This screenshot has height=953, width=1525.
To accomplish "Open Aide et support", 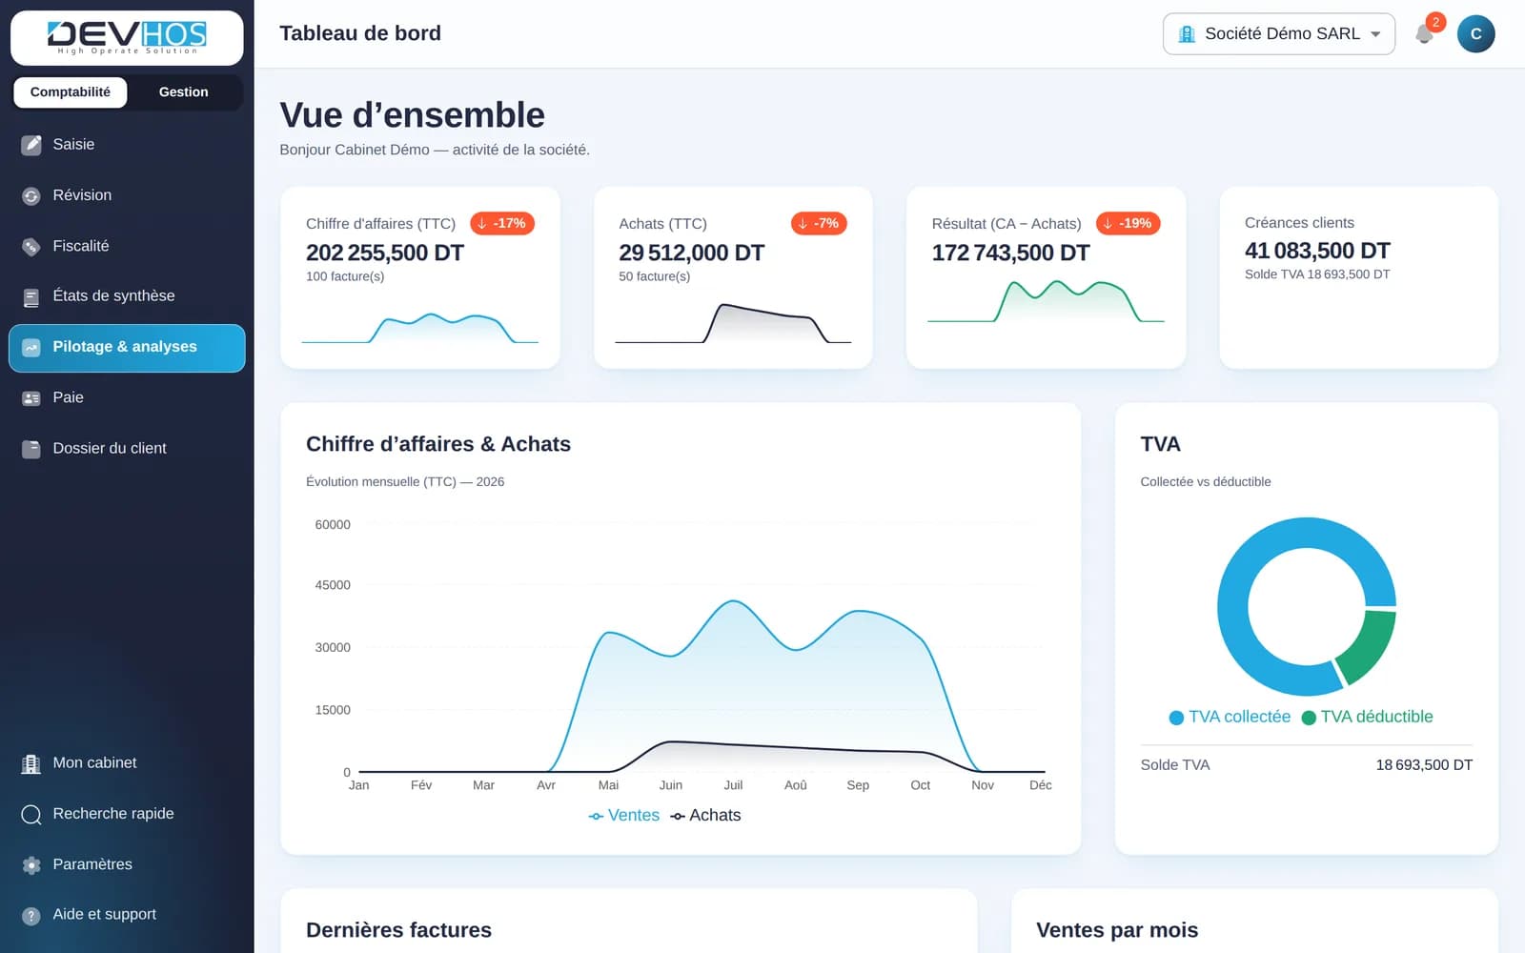I will coord(127,915).
